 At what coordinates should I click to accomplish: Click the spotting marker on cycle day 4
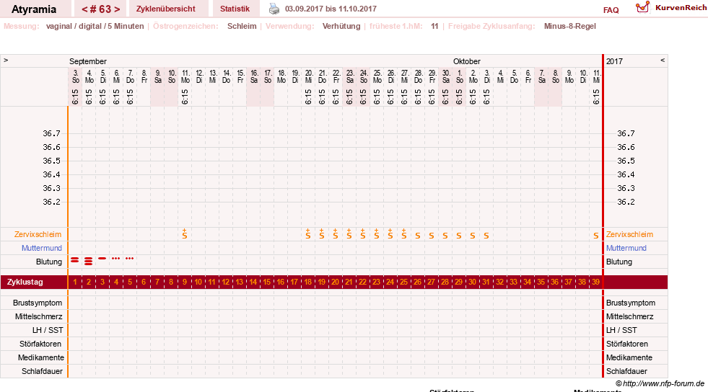(x=116, y=258)
